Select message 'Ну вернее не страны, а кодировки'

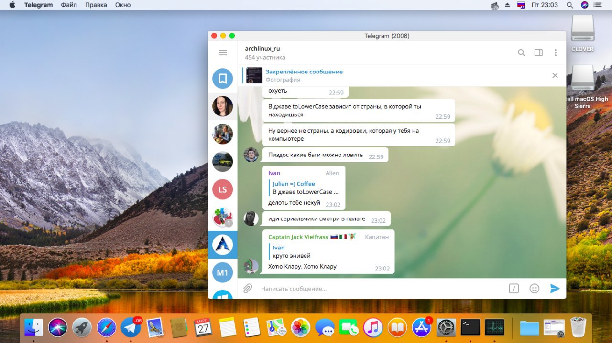coord(359,135)
